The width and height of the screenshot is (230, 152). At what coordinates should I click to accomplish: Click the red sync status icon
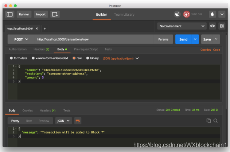(186, 14)
